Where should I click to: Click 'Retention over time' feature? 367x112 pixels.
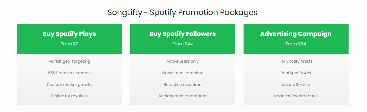pyautogui.click(x=182, y=84)
